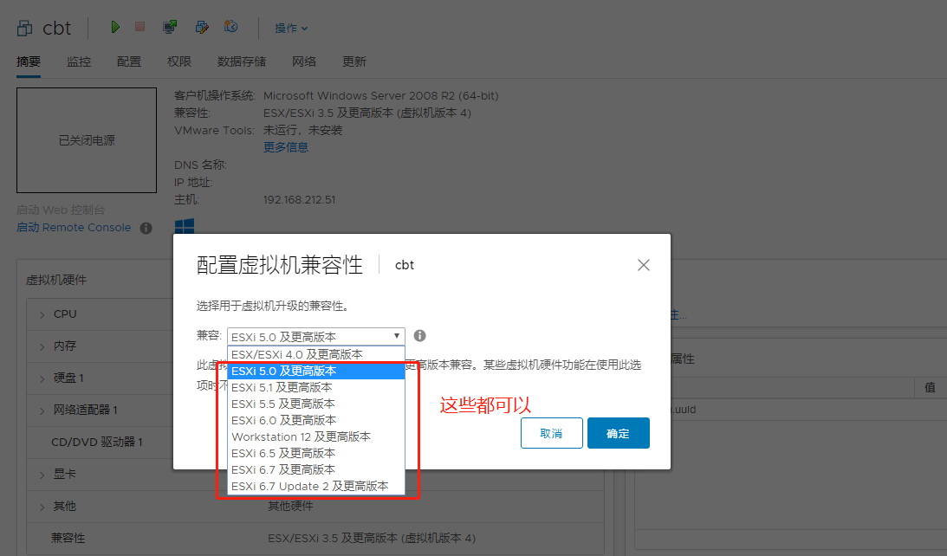This screenshot has width=947, height=556.
Task: Click the 取消 cancel button
Action: point(551,433)
